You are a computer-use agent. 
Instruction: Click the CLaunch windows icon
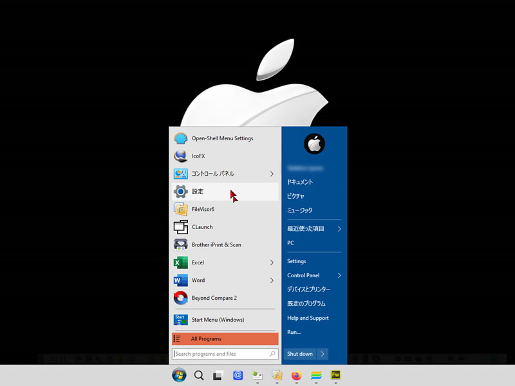coord(181,227)
